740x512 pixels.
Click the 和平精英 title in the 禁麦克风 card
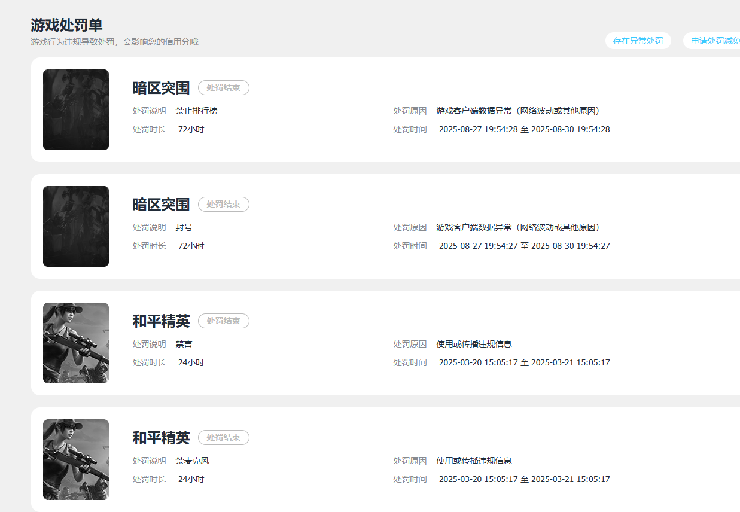pyautogui.click(x=161, y=438)
